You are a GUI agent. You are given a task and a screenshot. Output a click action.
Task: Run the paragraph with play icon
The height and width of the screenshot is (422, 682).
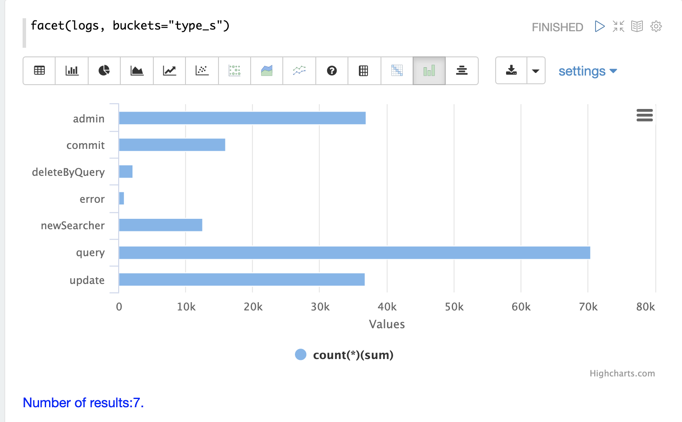tap(599, 26)
